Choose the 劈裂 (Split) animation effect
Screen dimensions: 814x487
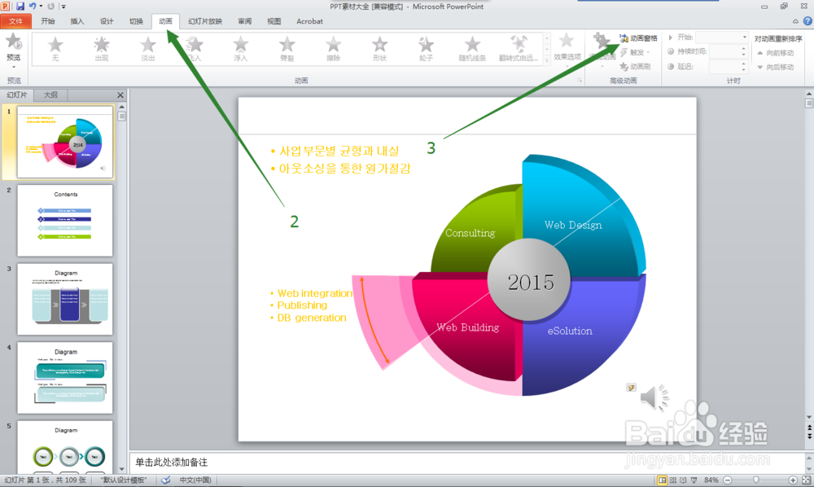[x=287, y=49]
